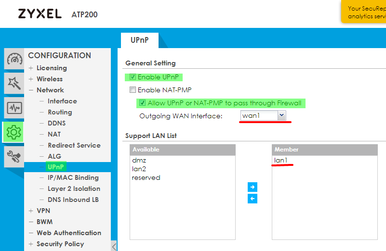386x251 pixels.
Task: Select the Configuration gear icon
Action: [x=14, y=132]
